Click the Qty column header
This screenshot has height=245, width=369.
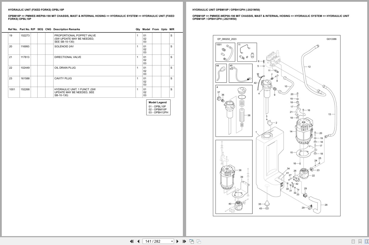point(138,29)
